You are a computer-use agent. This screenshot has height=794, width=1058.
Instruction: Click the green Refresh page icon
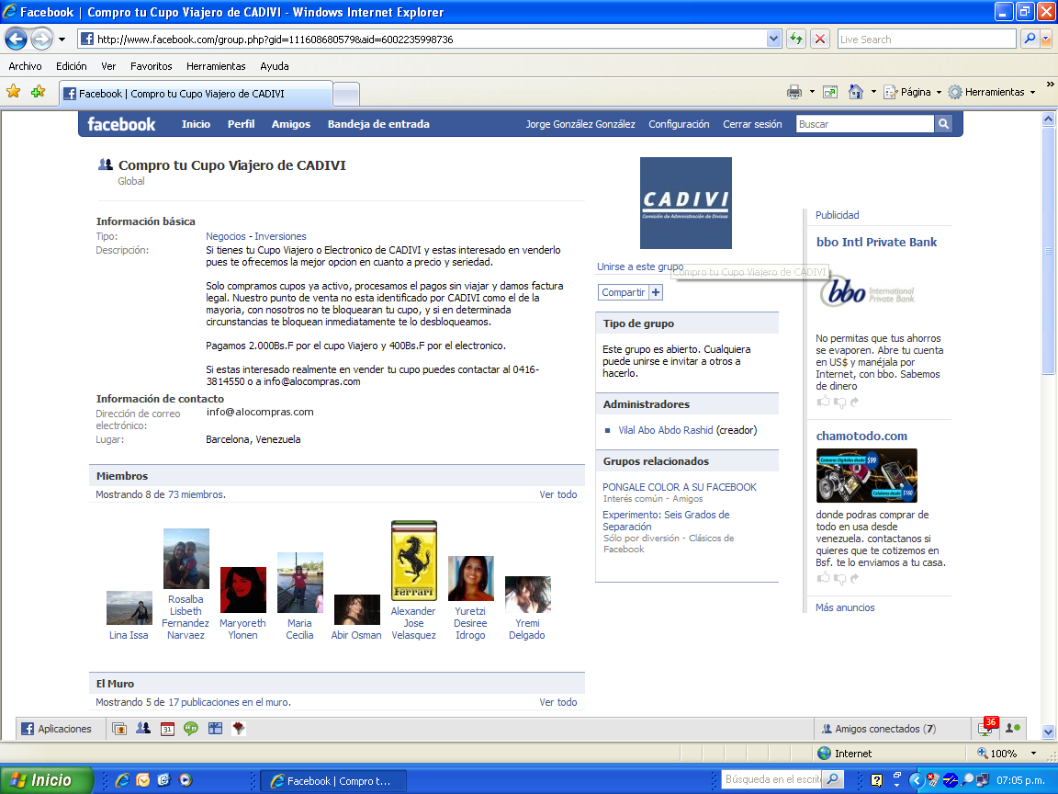[795, 40]
